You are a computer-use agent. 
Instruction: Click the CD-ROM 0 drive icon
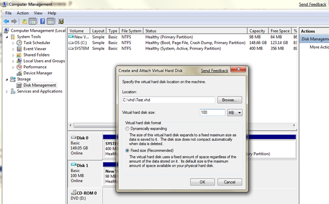[x=74, y=192]
